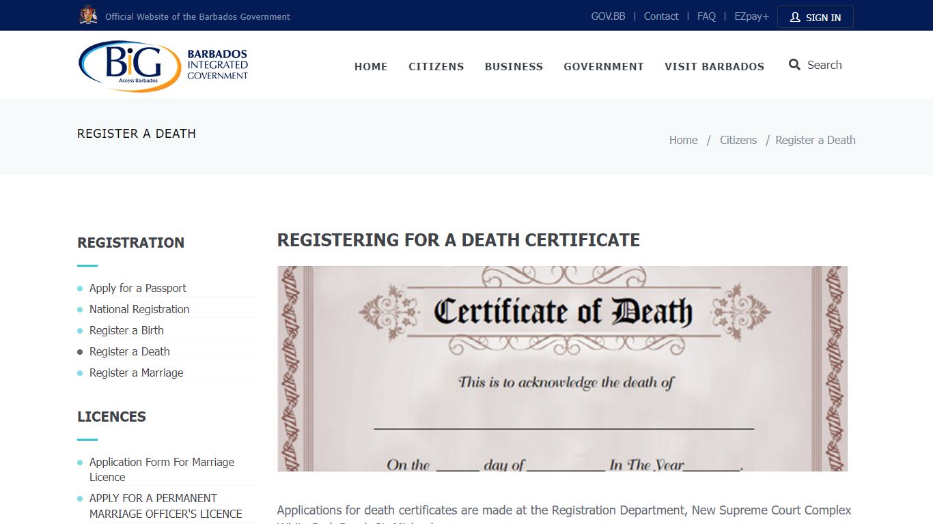Click the LICENCES sidebar heading
The image size is (933, 524).
(111, 417)
